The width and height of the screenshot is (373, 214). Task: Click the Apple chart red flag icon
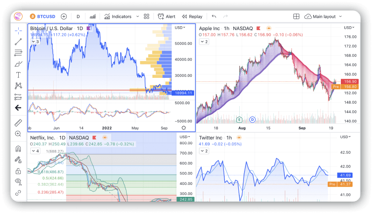click(258, 28)
